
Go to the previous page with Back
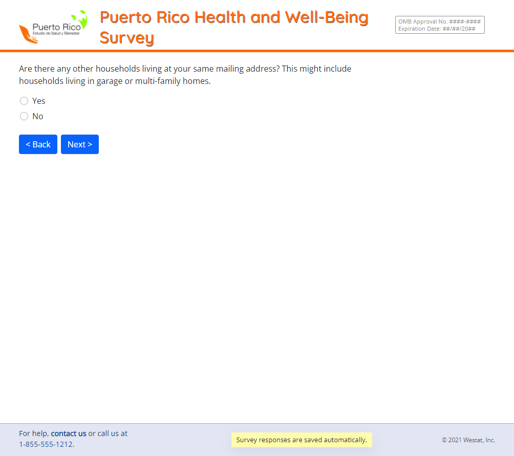(38, 144)
